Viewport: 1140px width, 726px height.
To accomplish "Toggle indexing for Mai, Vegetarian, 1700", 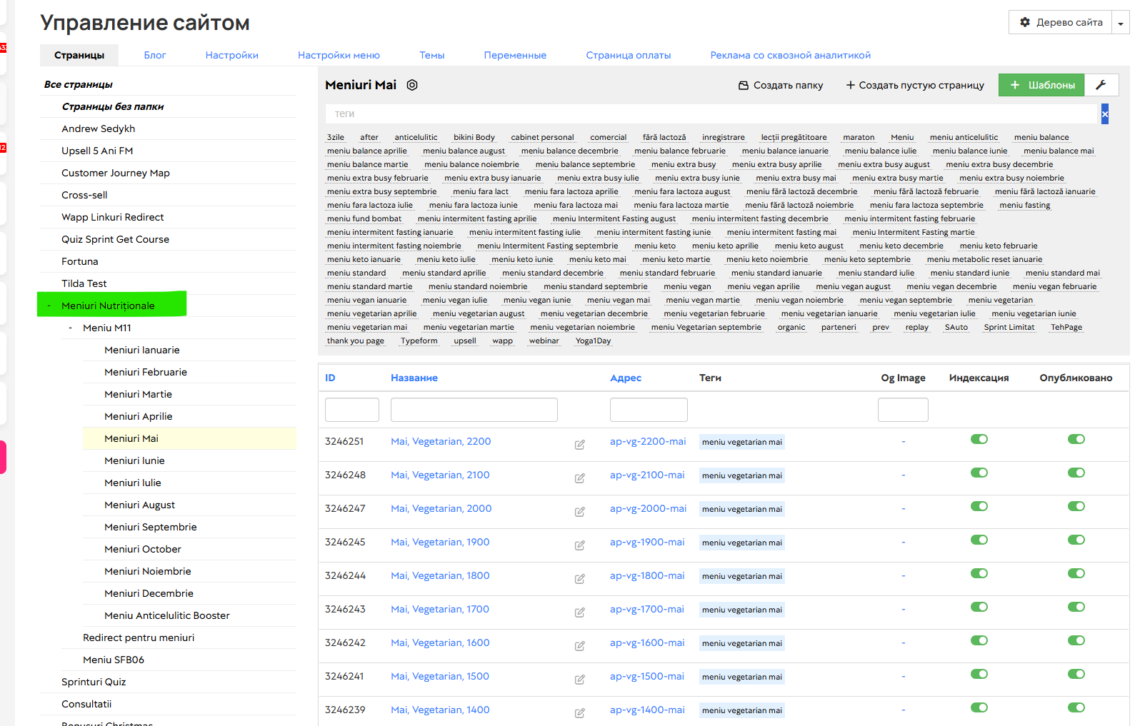I will tap(979, 607).
